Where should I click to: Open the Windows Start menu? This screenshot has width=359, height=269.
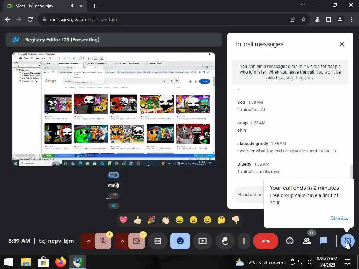8,262
